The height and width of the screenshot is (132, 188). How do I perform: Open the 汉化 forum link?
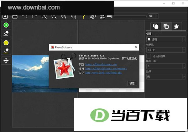(x=103, y=73)
